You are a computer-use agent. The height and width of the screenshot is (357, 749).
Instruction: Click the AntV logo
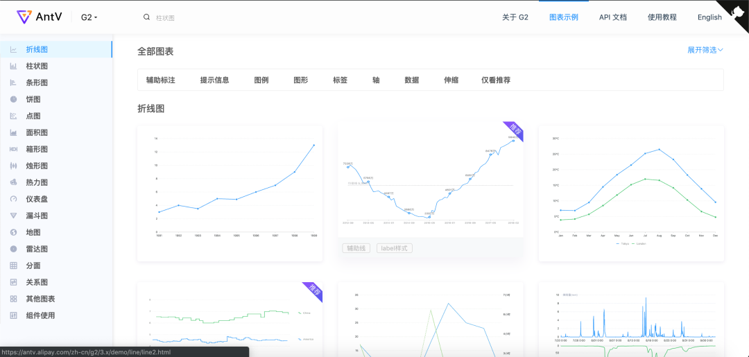pyautogui.click(x=39, y=17)
